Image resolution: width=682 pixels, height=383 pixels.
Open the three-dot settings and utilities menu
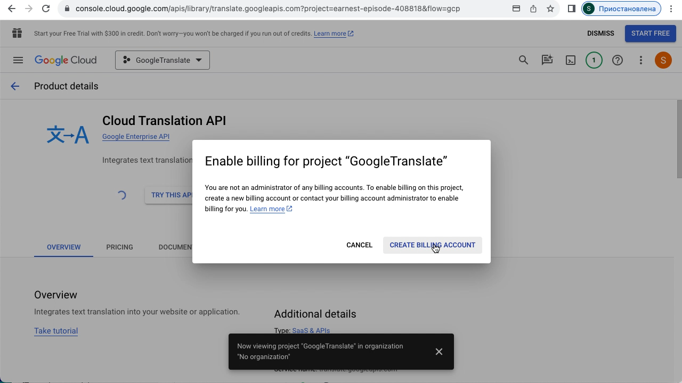pos(640,60)
